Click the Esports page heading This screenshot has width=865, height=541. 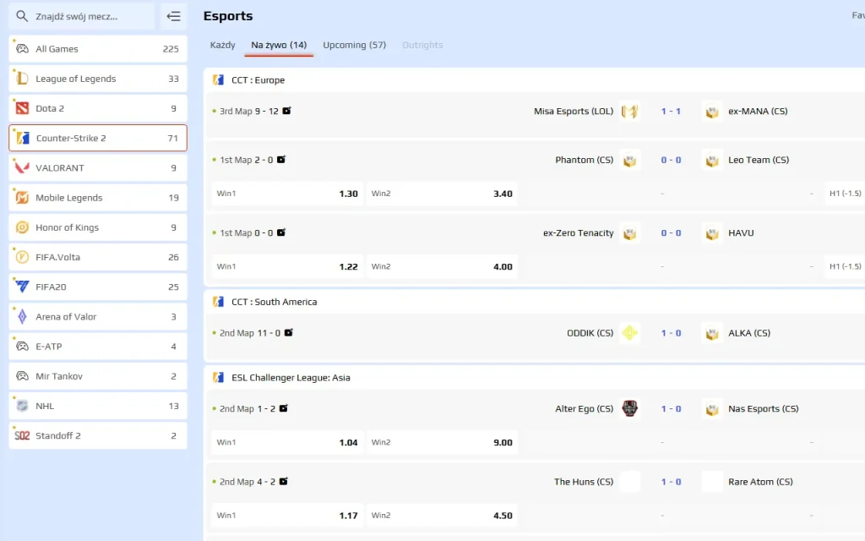228,16
